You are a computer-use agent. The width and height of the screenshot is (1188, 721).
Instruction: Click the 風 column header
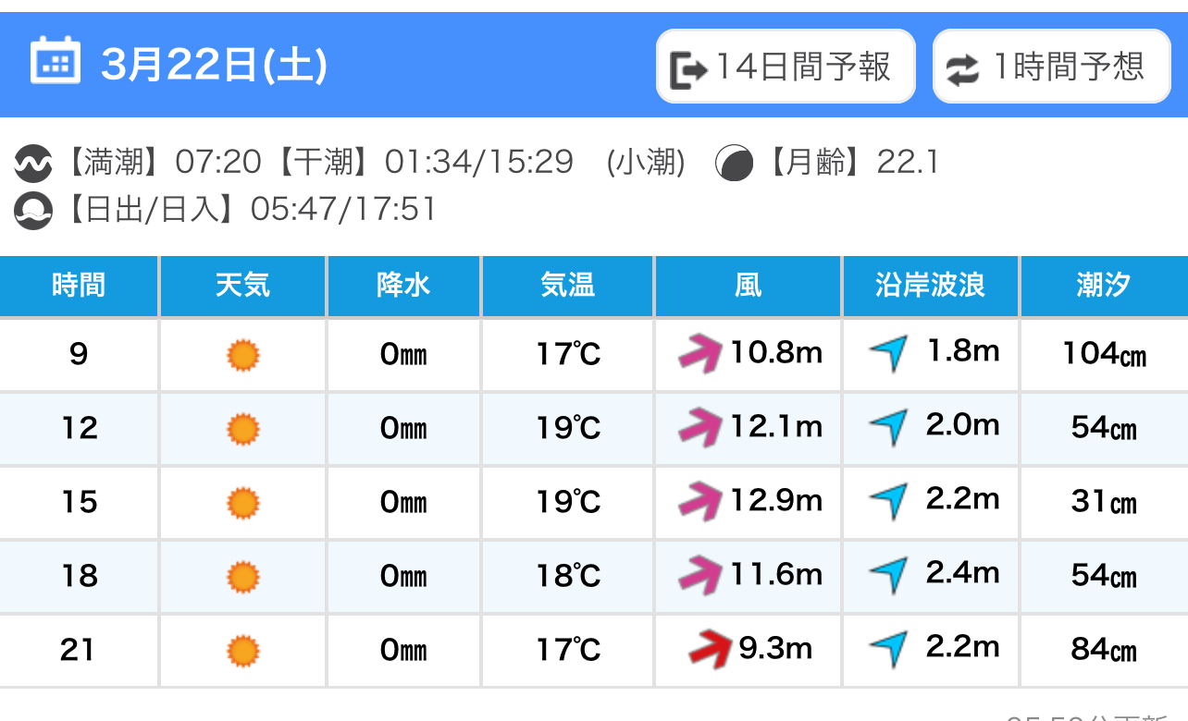click(x=749, y=286)
